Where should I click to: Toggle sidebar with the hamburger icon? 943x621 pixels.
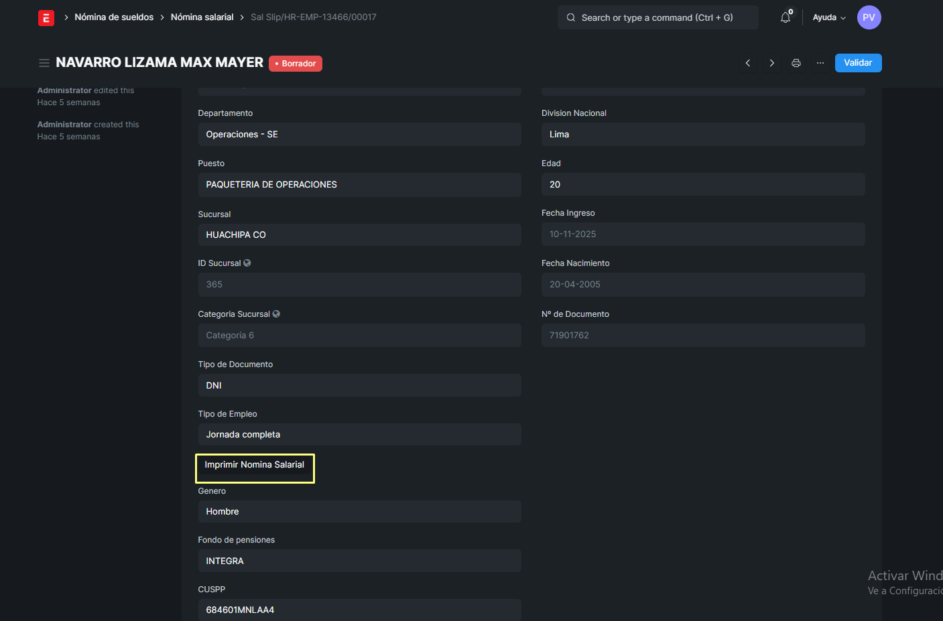pos(44,63)
